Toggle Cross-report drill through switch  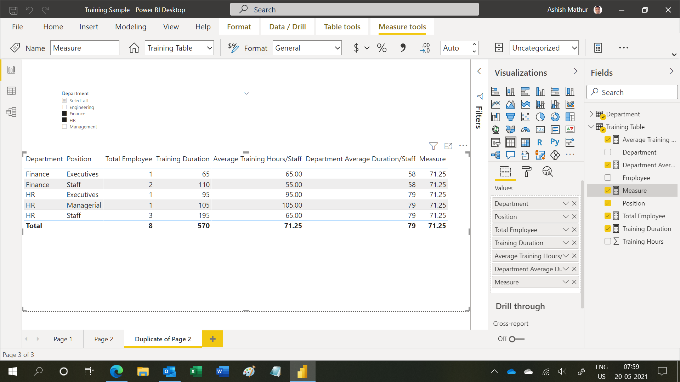pos(516,339)
